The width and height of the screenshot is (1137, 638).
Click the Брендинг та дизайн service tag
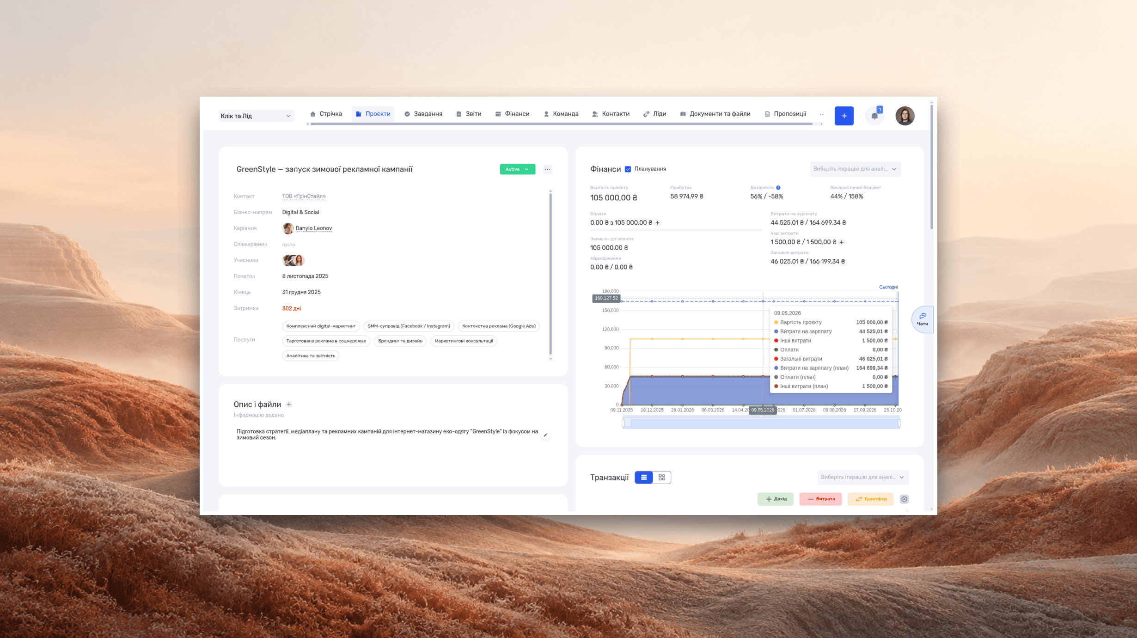(x=400, y=341)
